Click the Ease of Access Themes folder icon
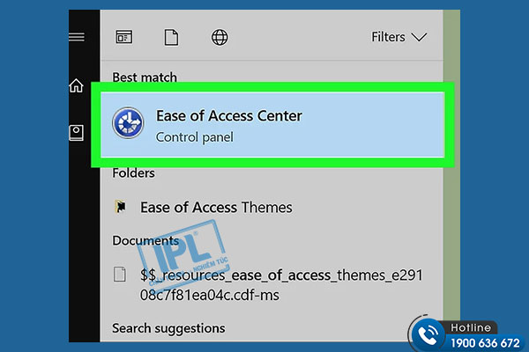The image size is (529, 352). point(121,207)
